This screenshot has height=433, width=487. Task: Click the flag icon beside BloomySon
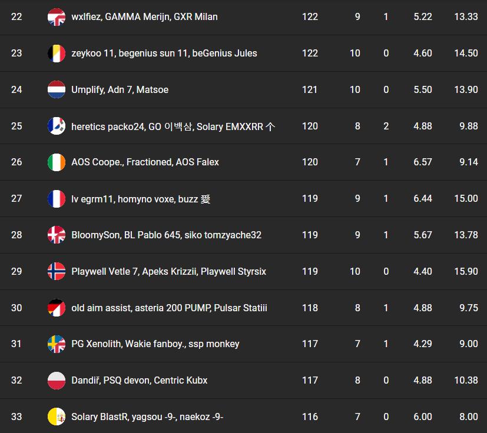coord(56,235)
